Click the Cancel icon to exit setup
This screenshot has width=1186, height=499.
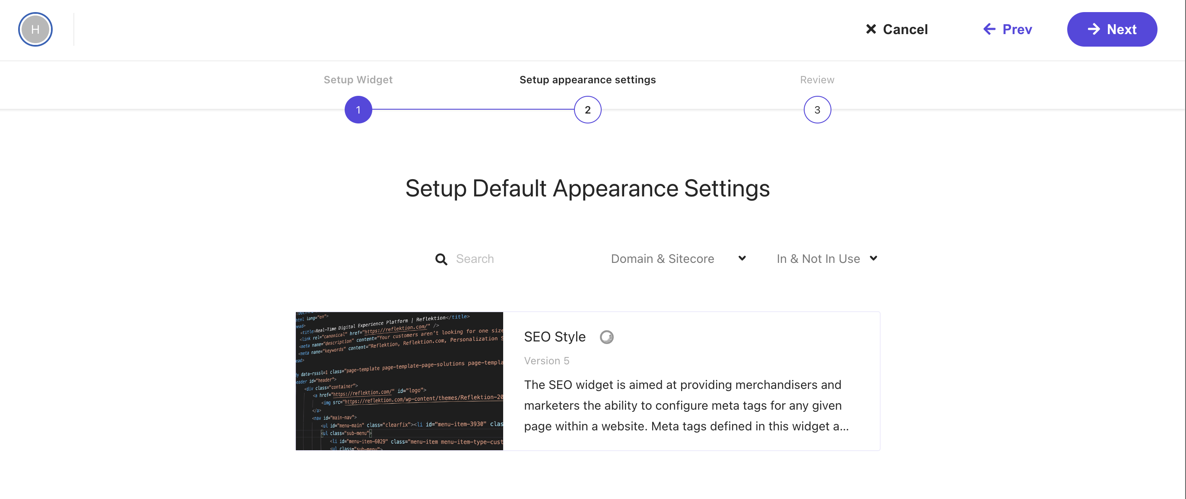click(871, 29)
